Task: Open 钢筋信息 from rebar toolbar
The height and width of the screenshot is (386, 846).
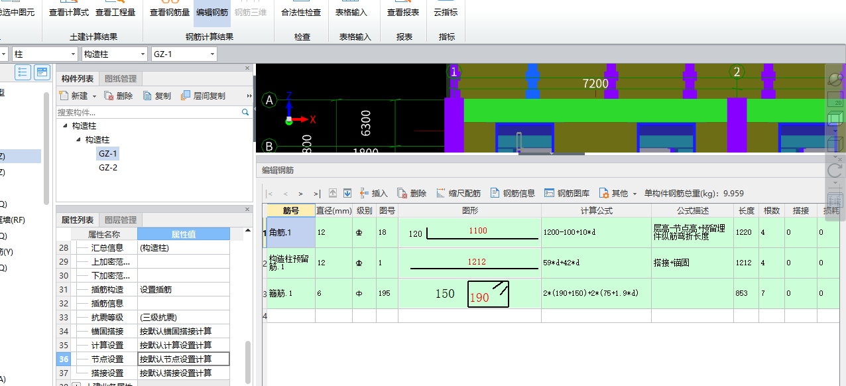Action: tap(513, 194)
